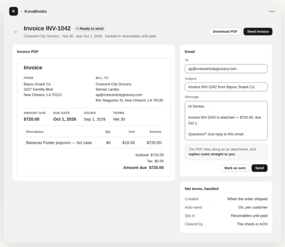285x247 pixels.
Task: Click the Email panel heading
Action: point(190,52)
